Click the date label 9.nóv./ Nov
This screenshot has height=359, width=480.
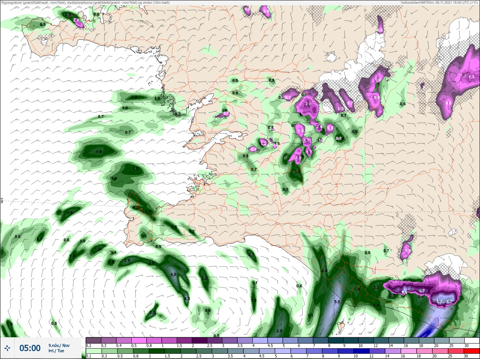(59, 346)
